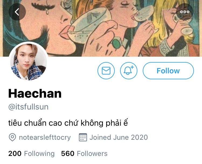Follow the Haechan account
The image size is (202, 164).
168,71
